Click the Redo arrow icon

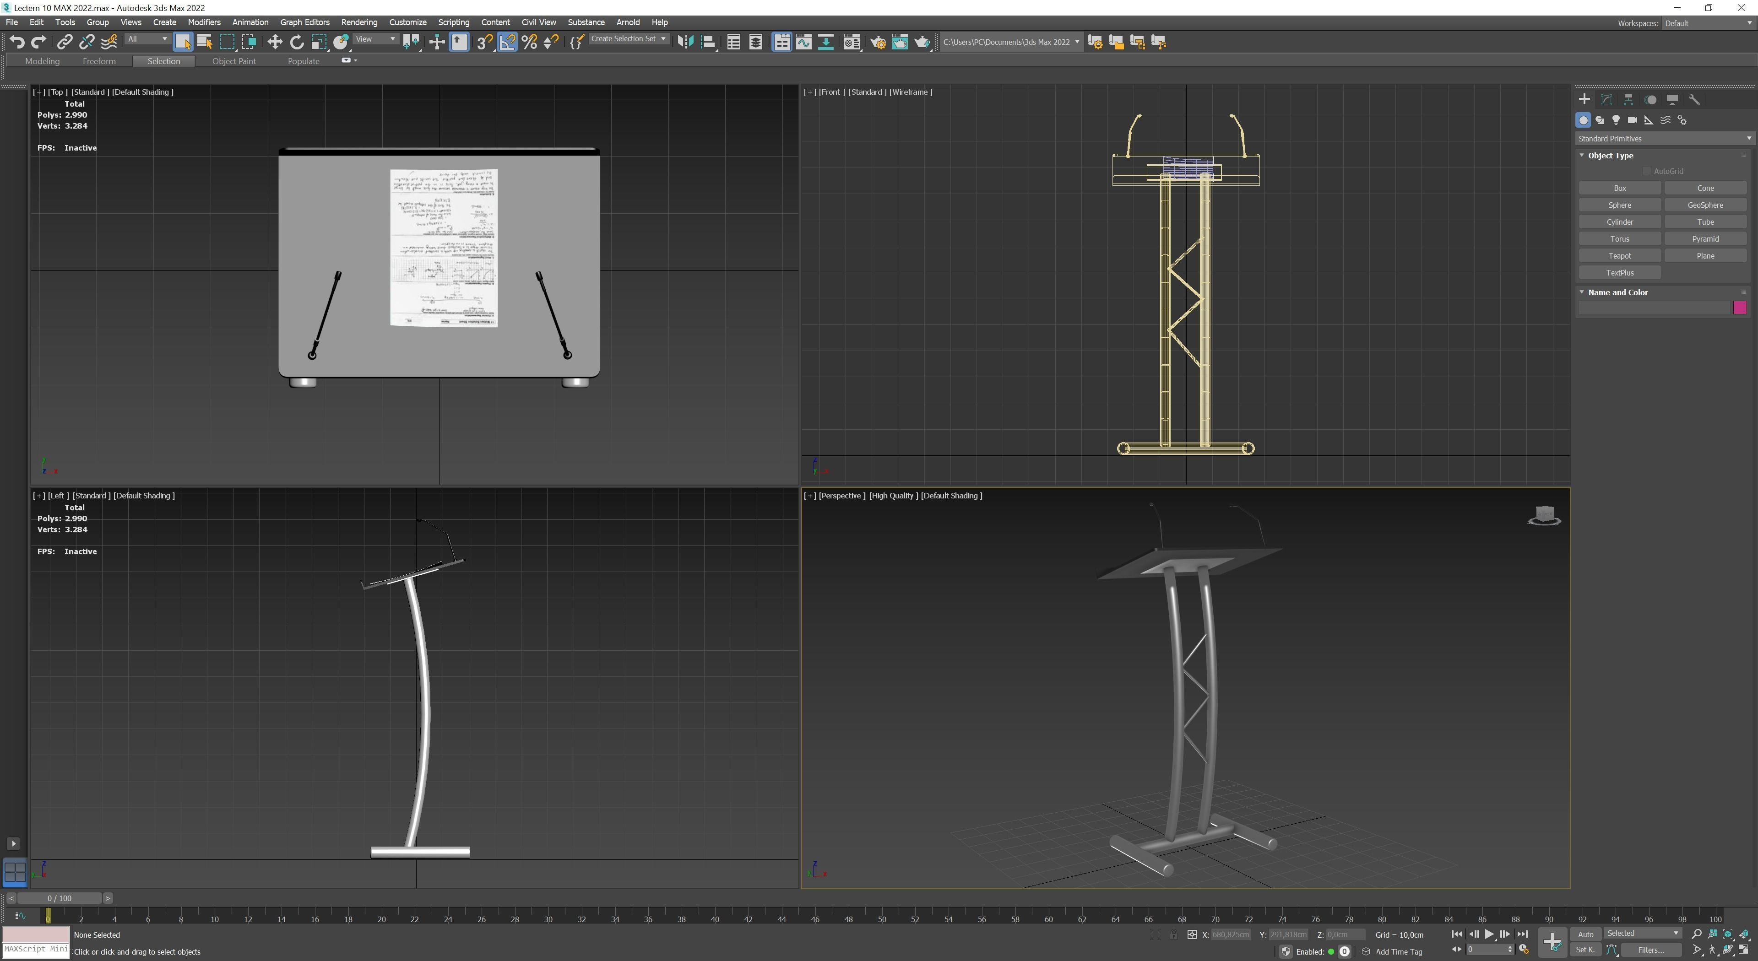[39, 42]
